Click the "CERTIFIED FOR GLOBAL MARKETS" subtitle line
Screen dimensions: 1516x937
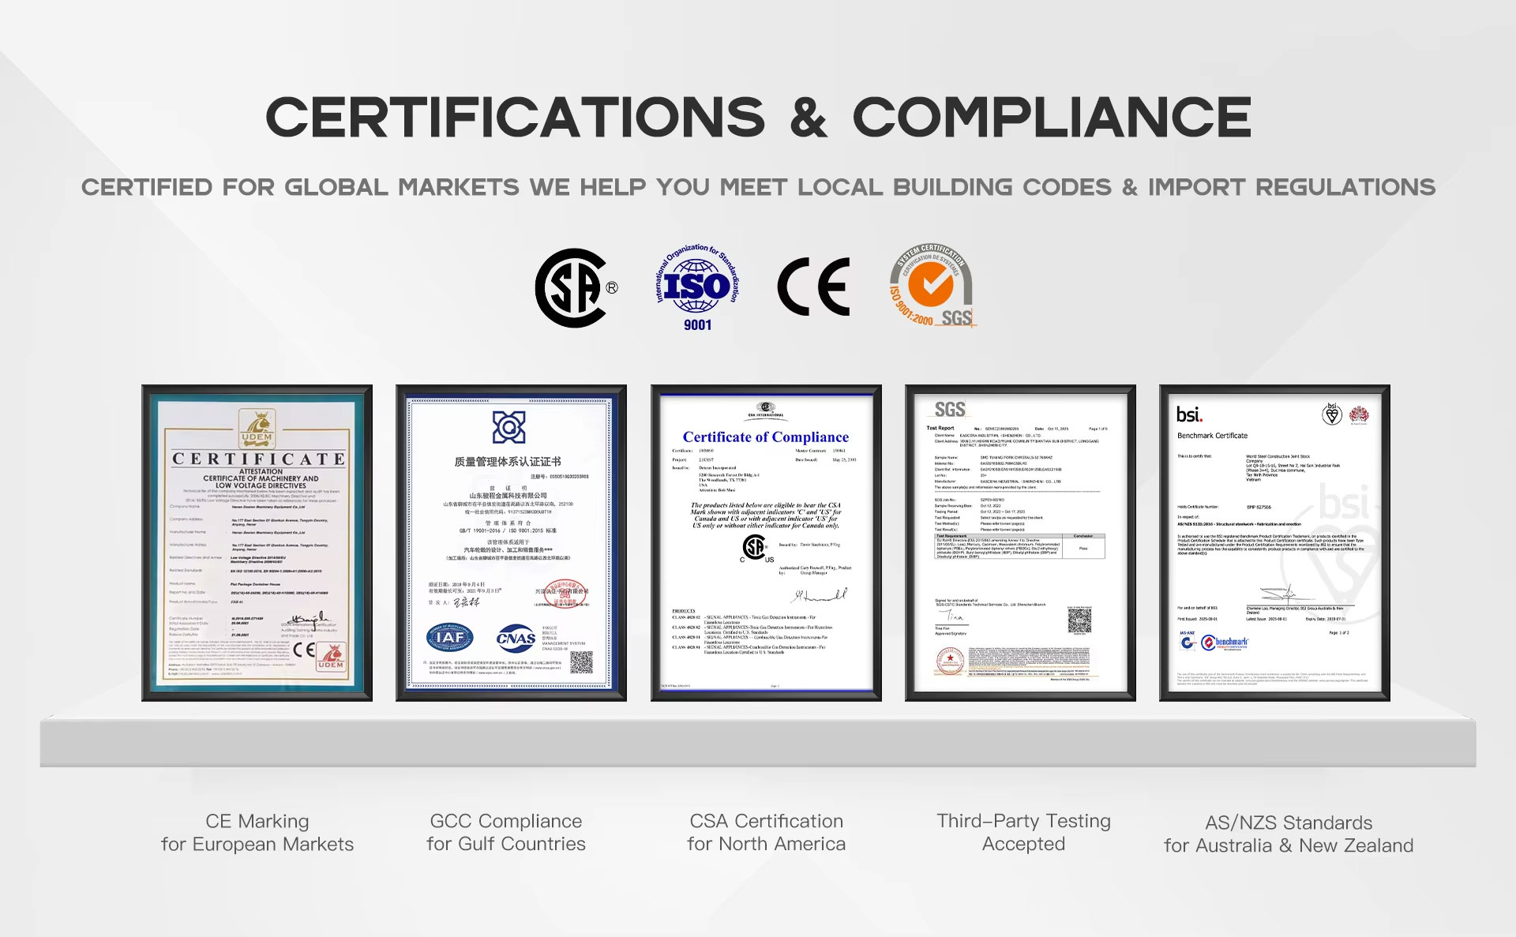tap(759, 187)
